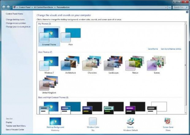Screen dimensions: 190x135
Task: Open Taskbar and Start Menu link
Action: point(16,126)
